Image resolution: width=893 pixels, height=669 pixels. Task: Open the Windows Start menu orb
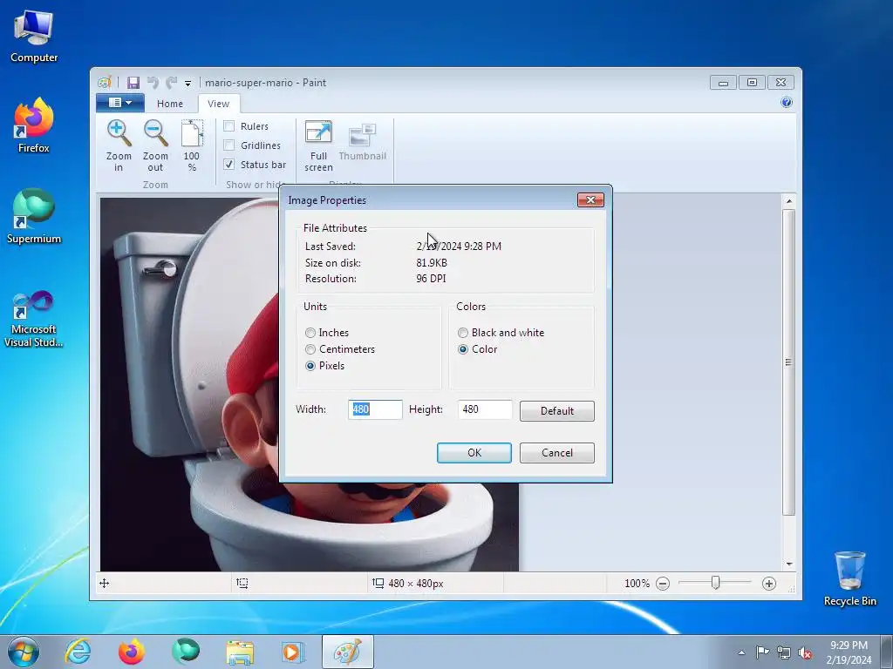coord(24,652)
